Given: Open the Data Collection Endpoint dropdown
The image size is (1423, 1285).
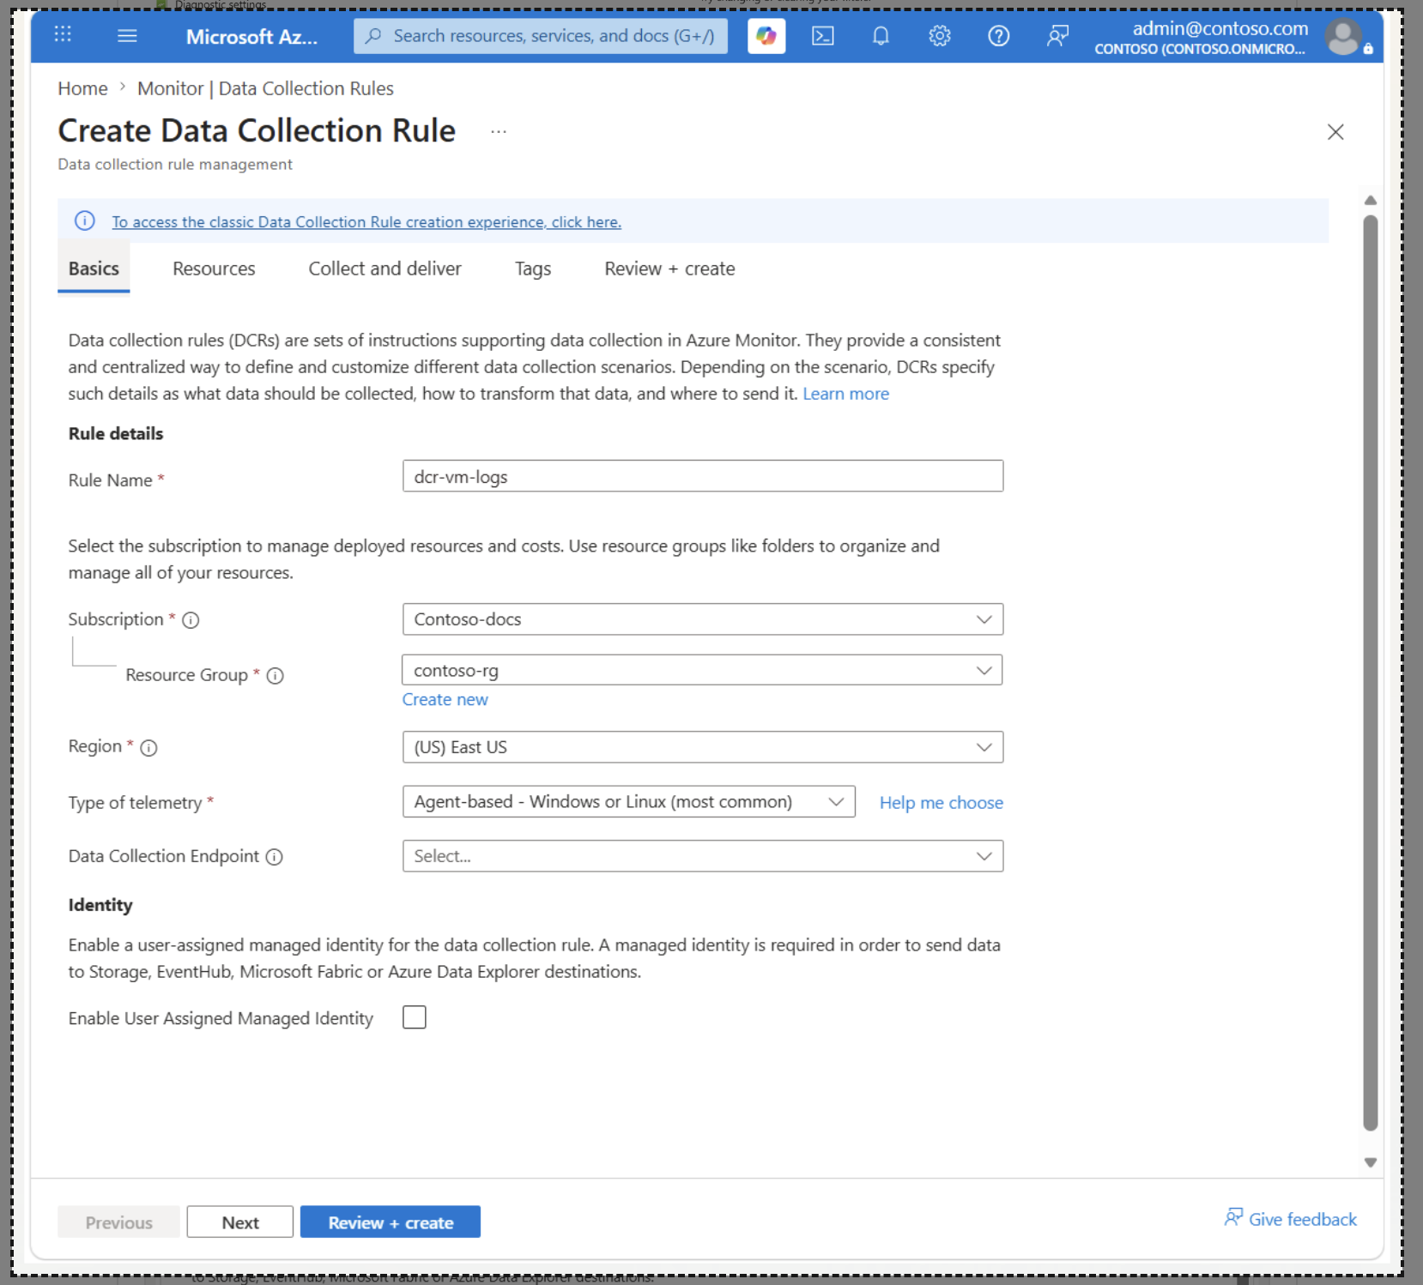Looking at the screenshot, I should click(702, 856).
